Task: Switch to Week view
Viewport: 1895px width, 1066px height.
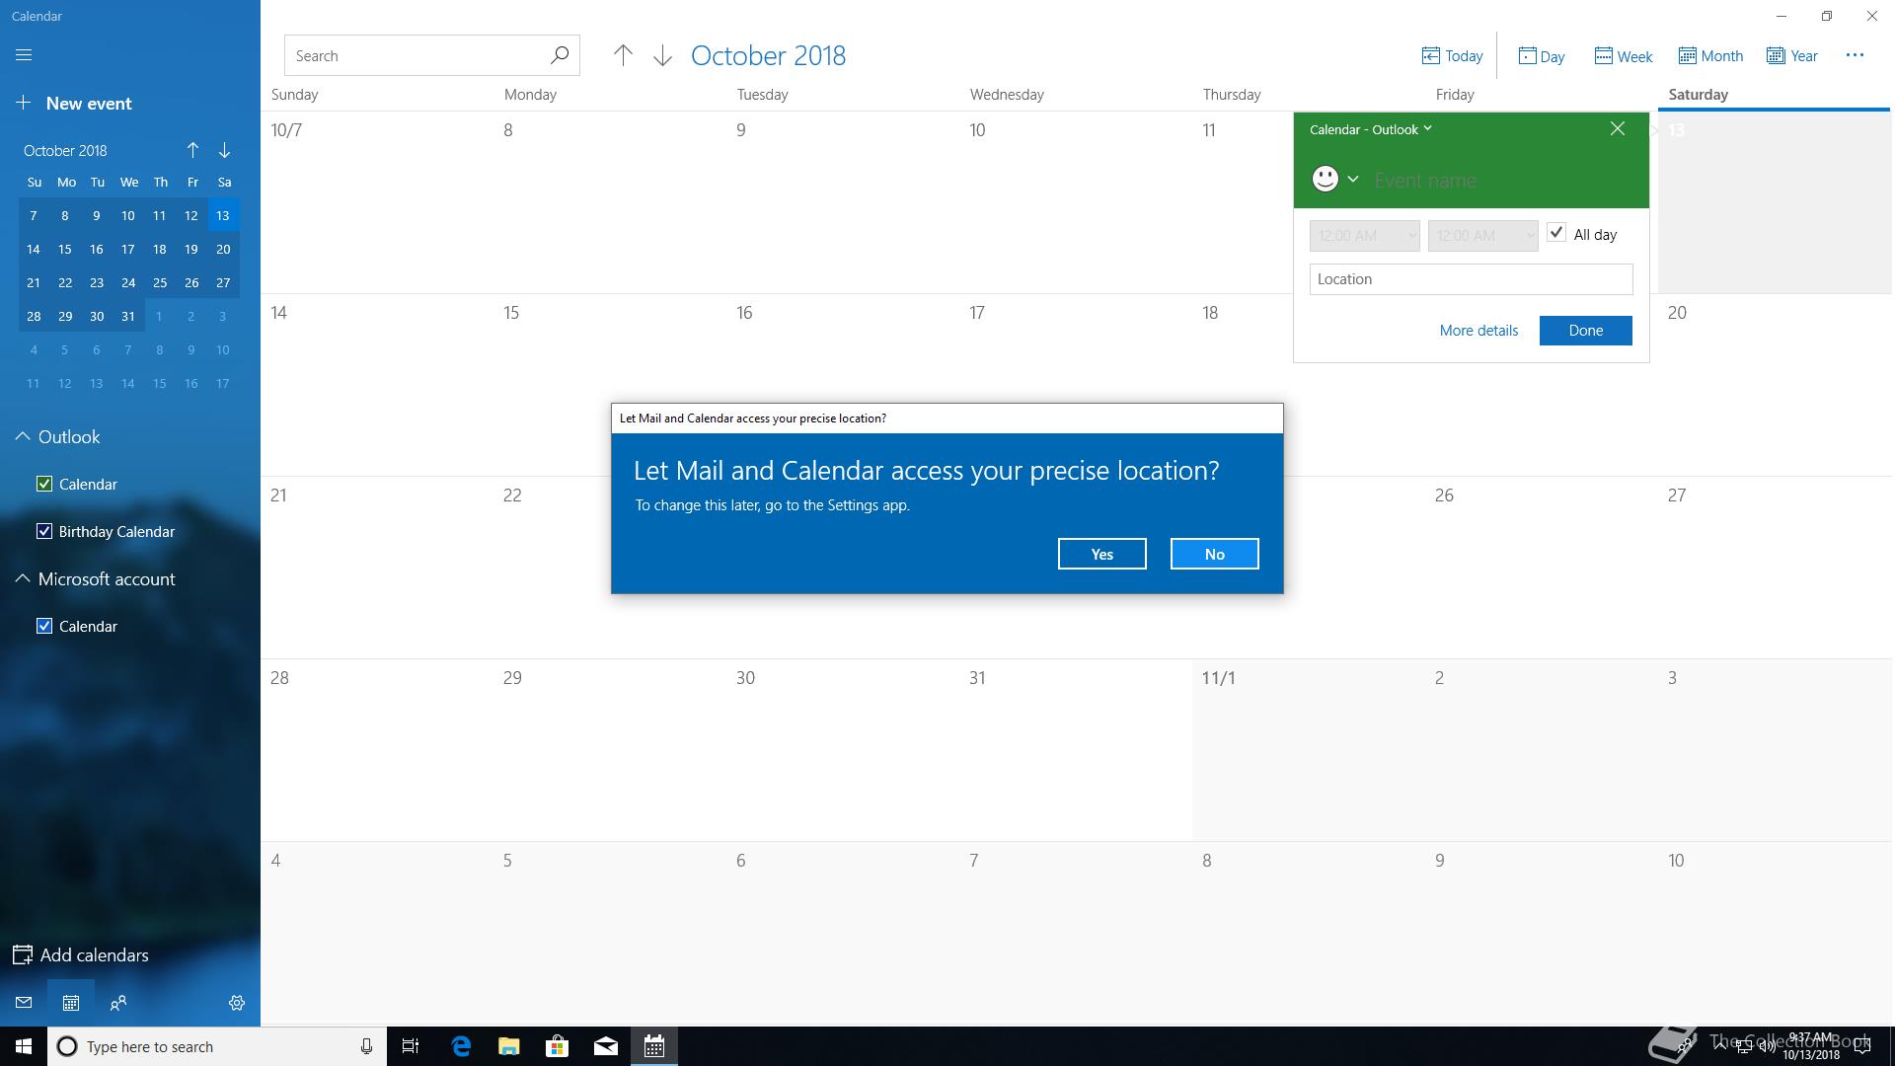Action: [1623, 56]
